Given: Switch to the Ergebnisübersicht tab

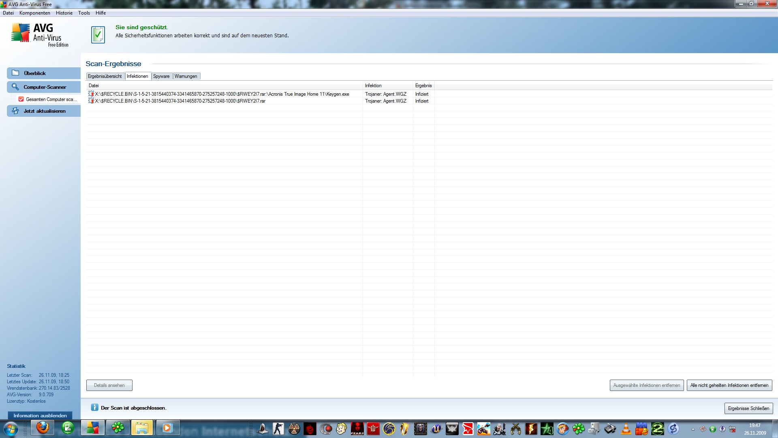Looking at the screenshot, I should pos(105,76).
